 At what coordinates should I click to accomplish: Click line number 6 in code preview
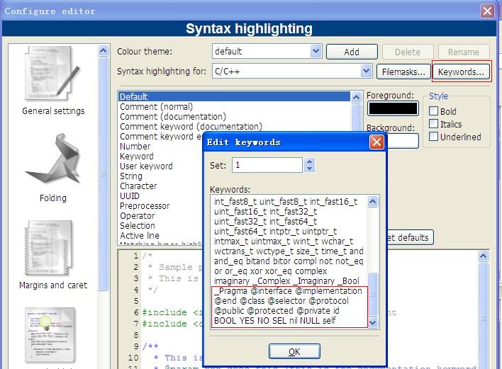[136, 312]
